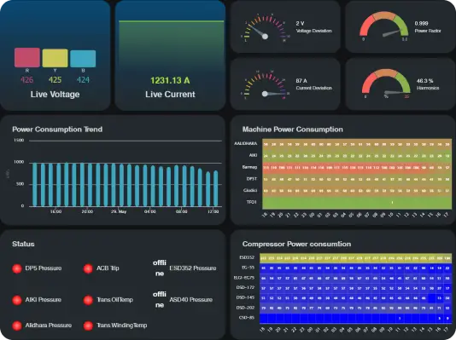Click the red R phase voltage block
The image size is (456, 340).
(x=27, y=57)
